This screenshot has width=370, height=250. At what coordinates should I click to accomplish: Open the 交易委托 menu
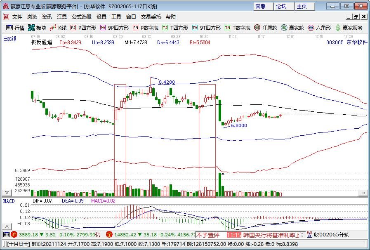(151, 17)
